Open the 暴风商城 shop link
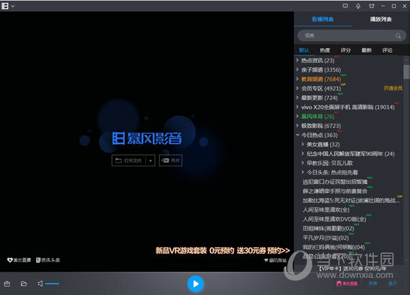Image resolution: width=410 pixels, height=295 pixels. [275, 260]
